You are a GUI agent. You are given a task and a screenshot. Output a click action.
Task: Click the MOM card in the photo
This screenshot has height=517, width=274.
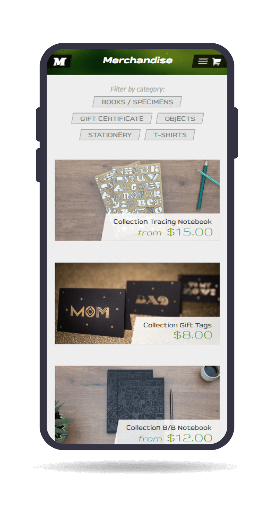click(91, 311)
